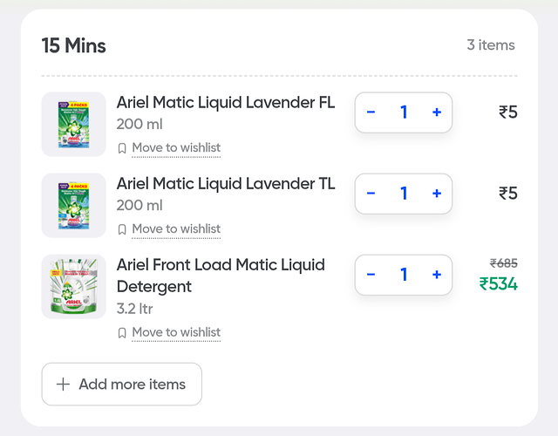This screenshot has height=436, width=558.
Task: Click bookmark icon for Lavender TL item
Action: [x=122, y=229]
